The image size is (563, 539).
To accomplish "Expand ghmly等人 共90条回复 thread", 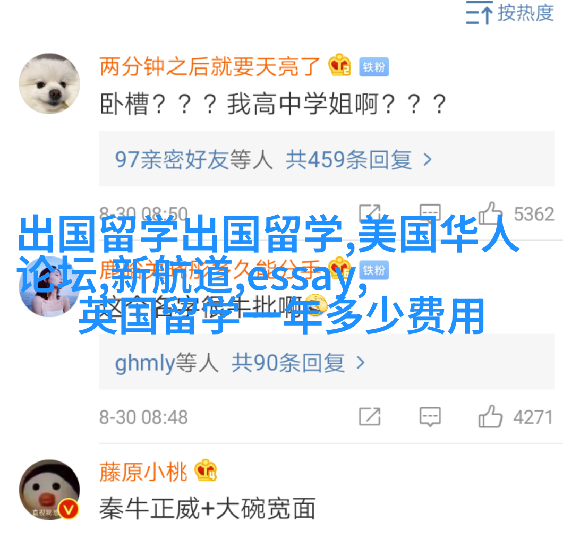I will click(x=327, y=362).
